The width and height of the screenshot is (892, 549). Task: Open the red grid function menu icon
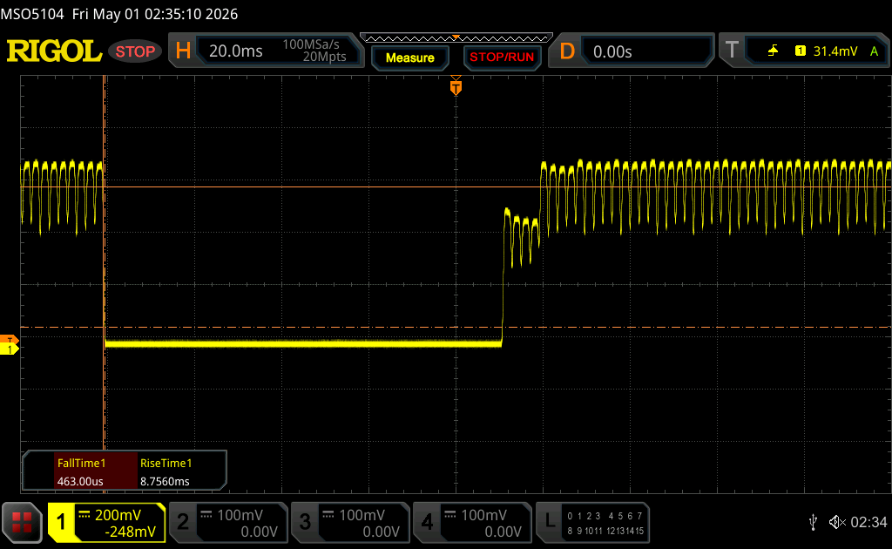22,522
